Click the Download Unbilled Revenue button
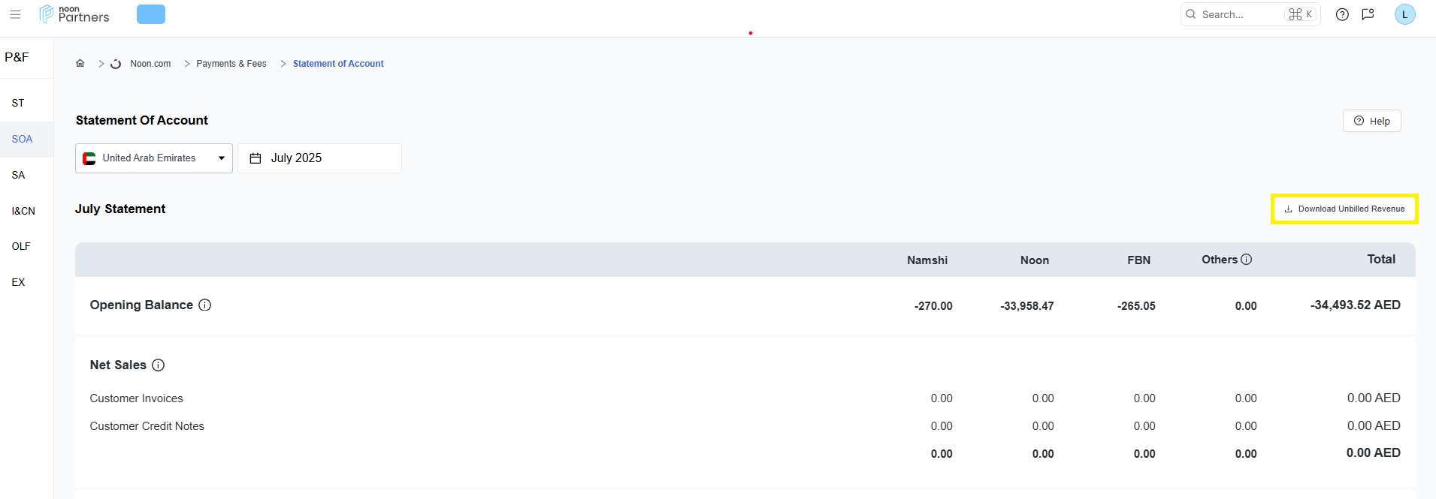 coord(1344,209)
